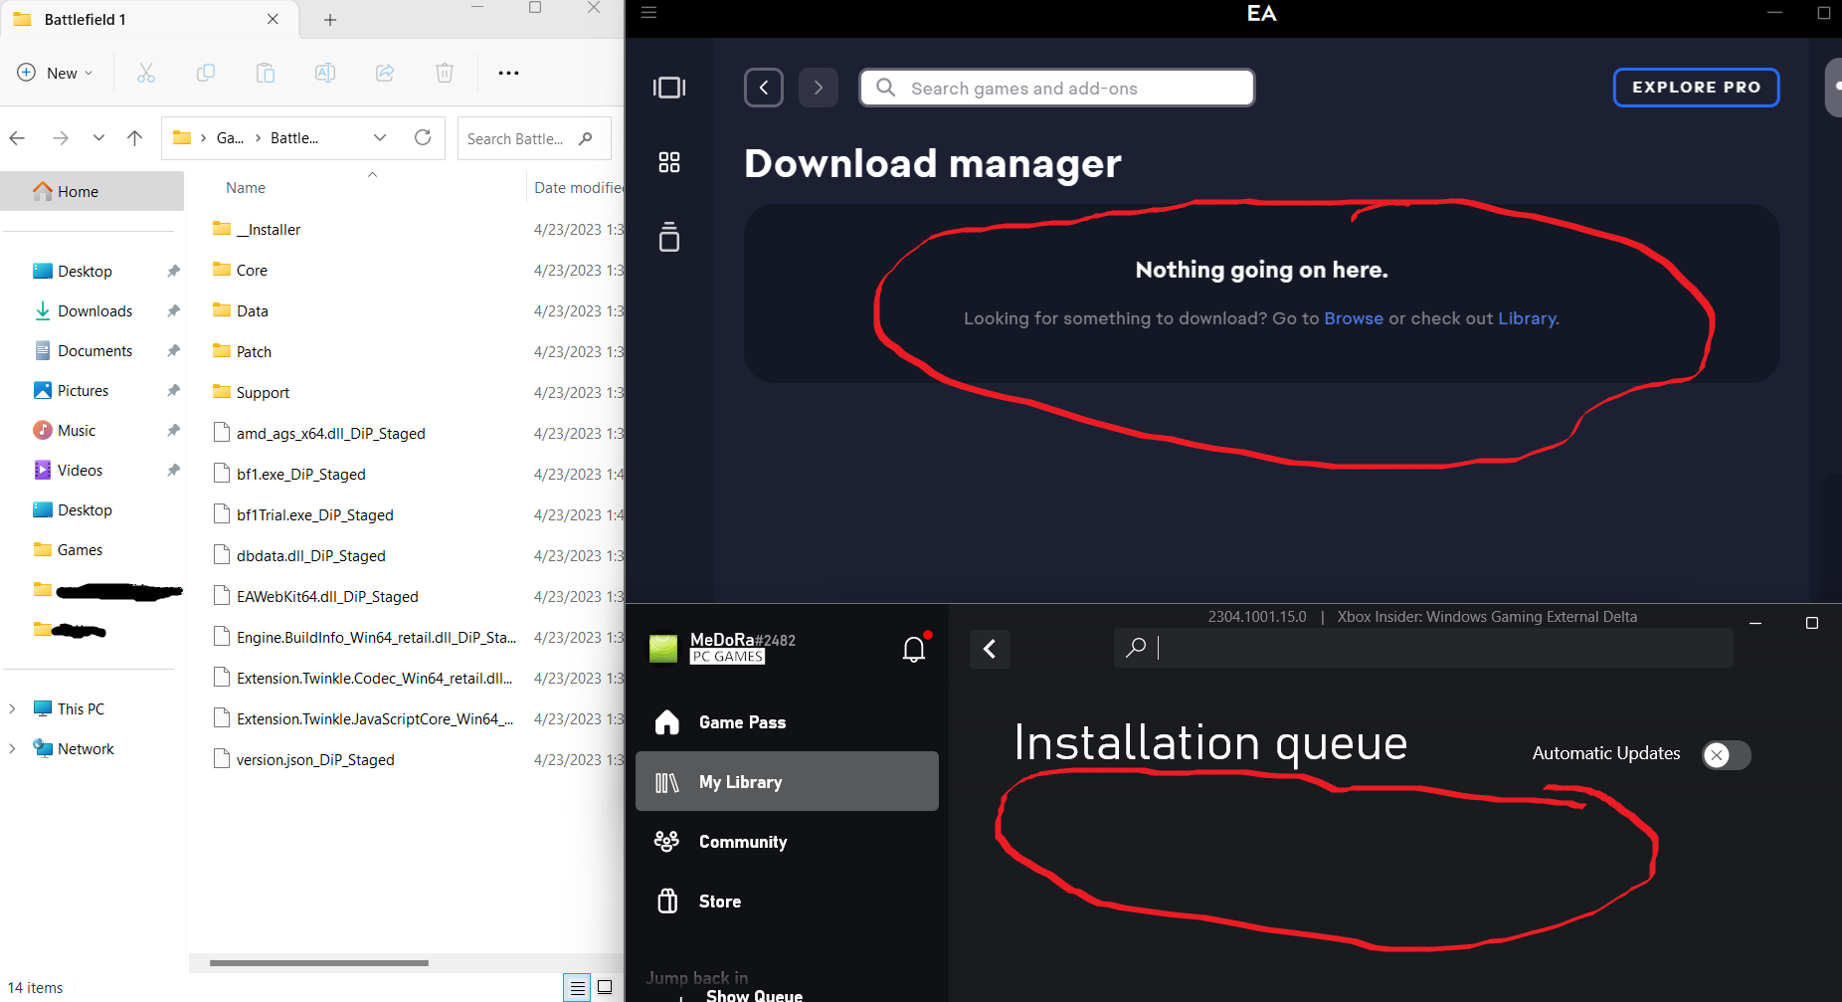Viewport: 1842px width, 1002px height.
Task: Follow the Browse link in Download manager
Action: click(x=1353, y=318)
